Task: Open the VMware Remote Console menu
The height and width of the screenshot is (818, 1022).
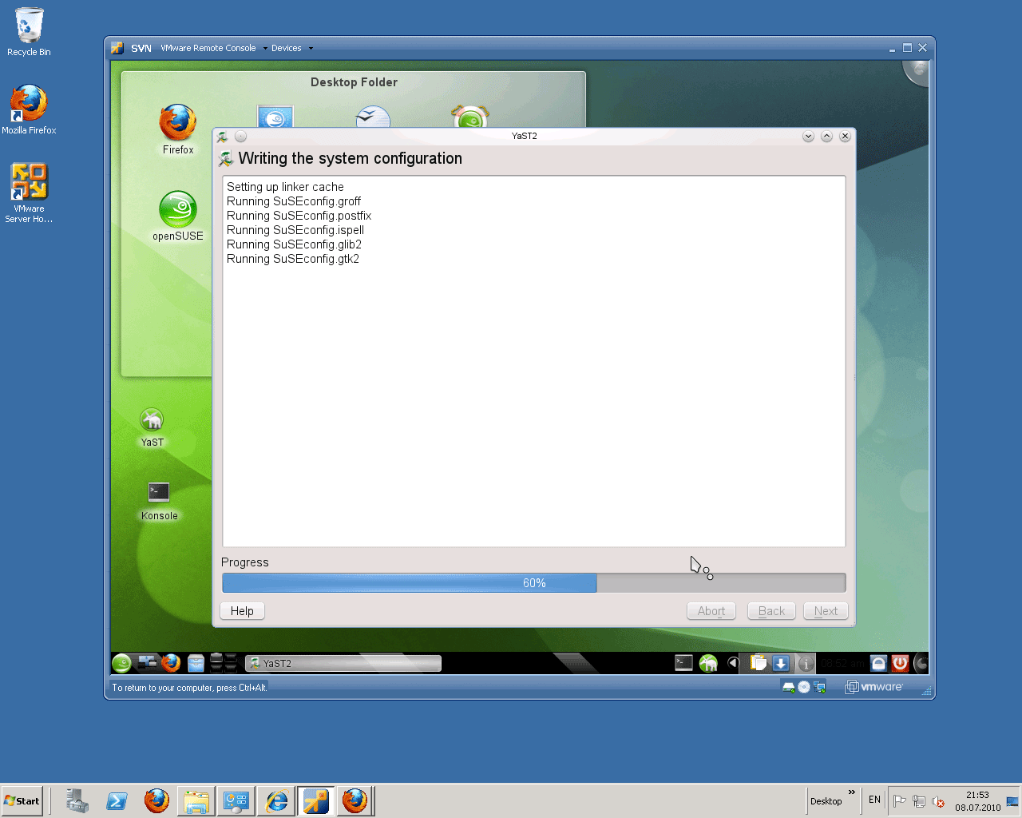Action: pyautogui.click(x=212, y=48)
